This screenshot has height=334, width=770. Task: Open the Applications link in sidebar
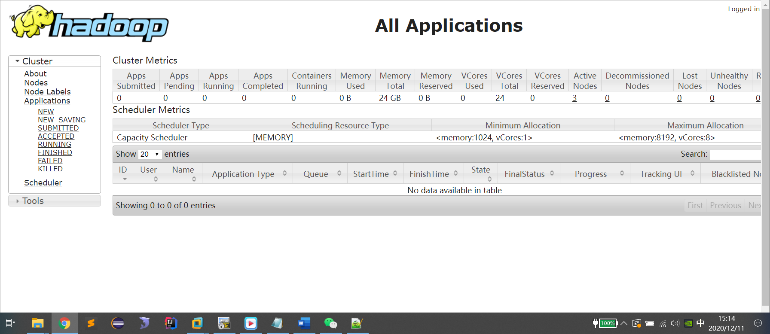47,101
